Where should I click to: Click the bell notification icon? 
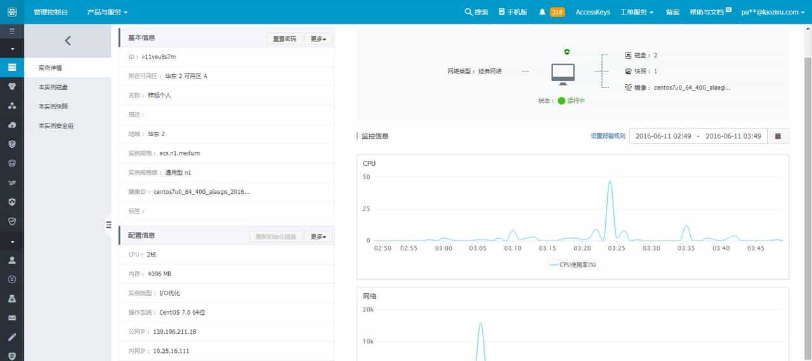[x=542, y=12]
